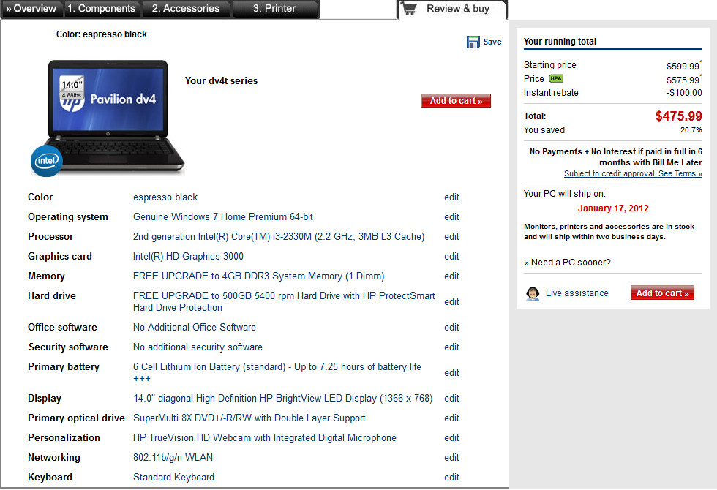Edit the Keyboard option

[451, 477]
